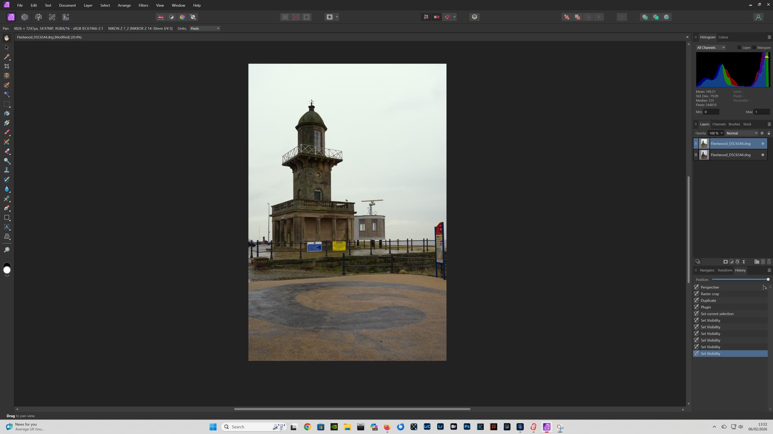Screen dimensions: 773x434
Task: Open the Normal blend mode dropdown
Action: pyautogui.click(x=742, y=133)
